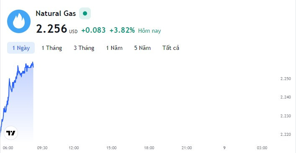
Task: Click the green market status dot badge
Action: pyautogui.click(x=85, y=13)
